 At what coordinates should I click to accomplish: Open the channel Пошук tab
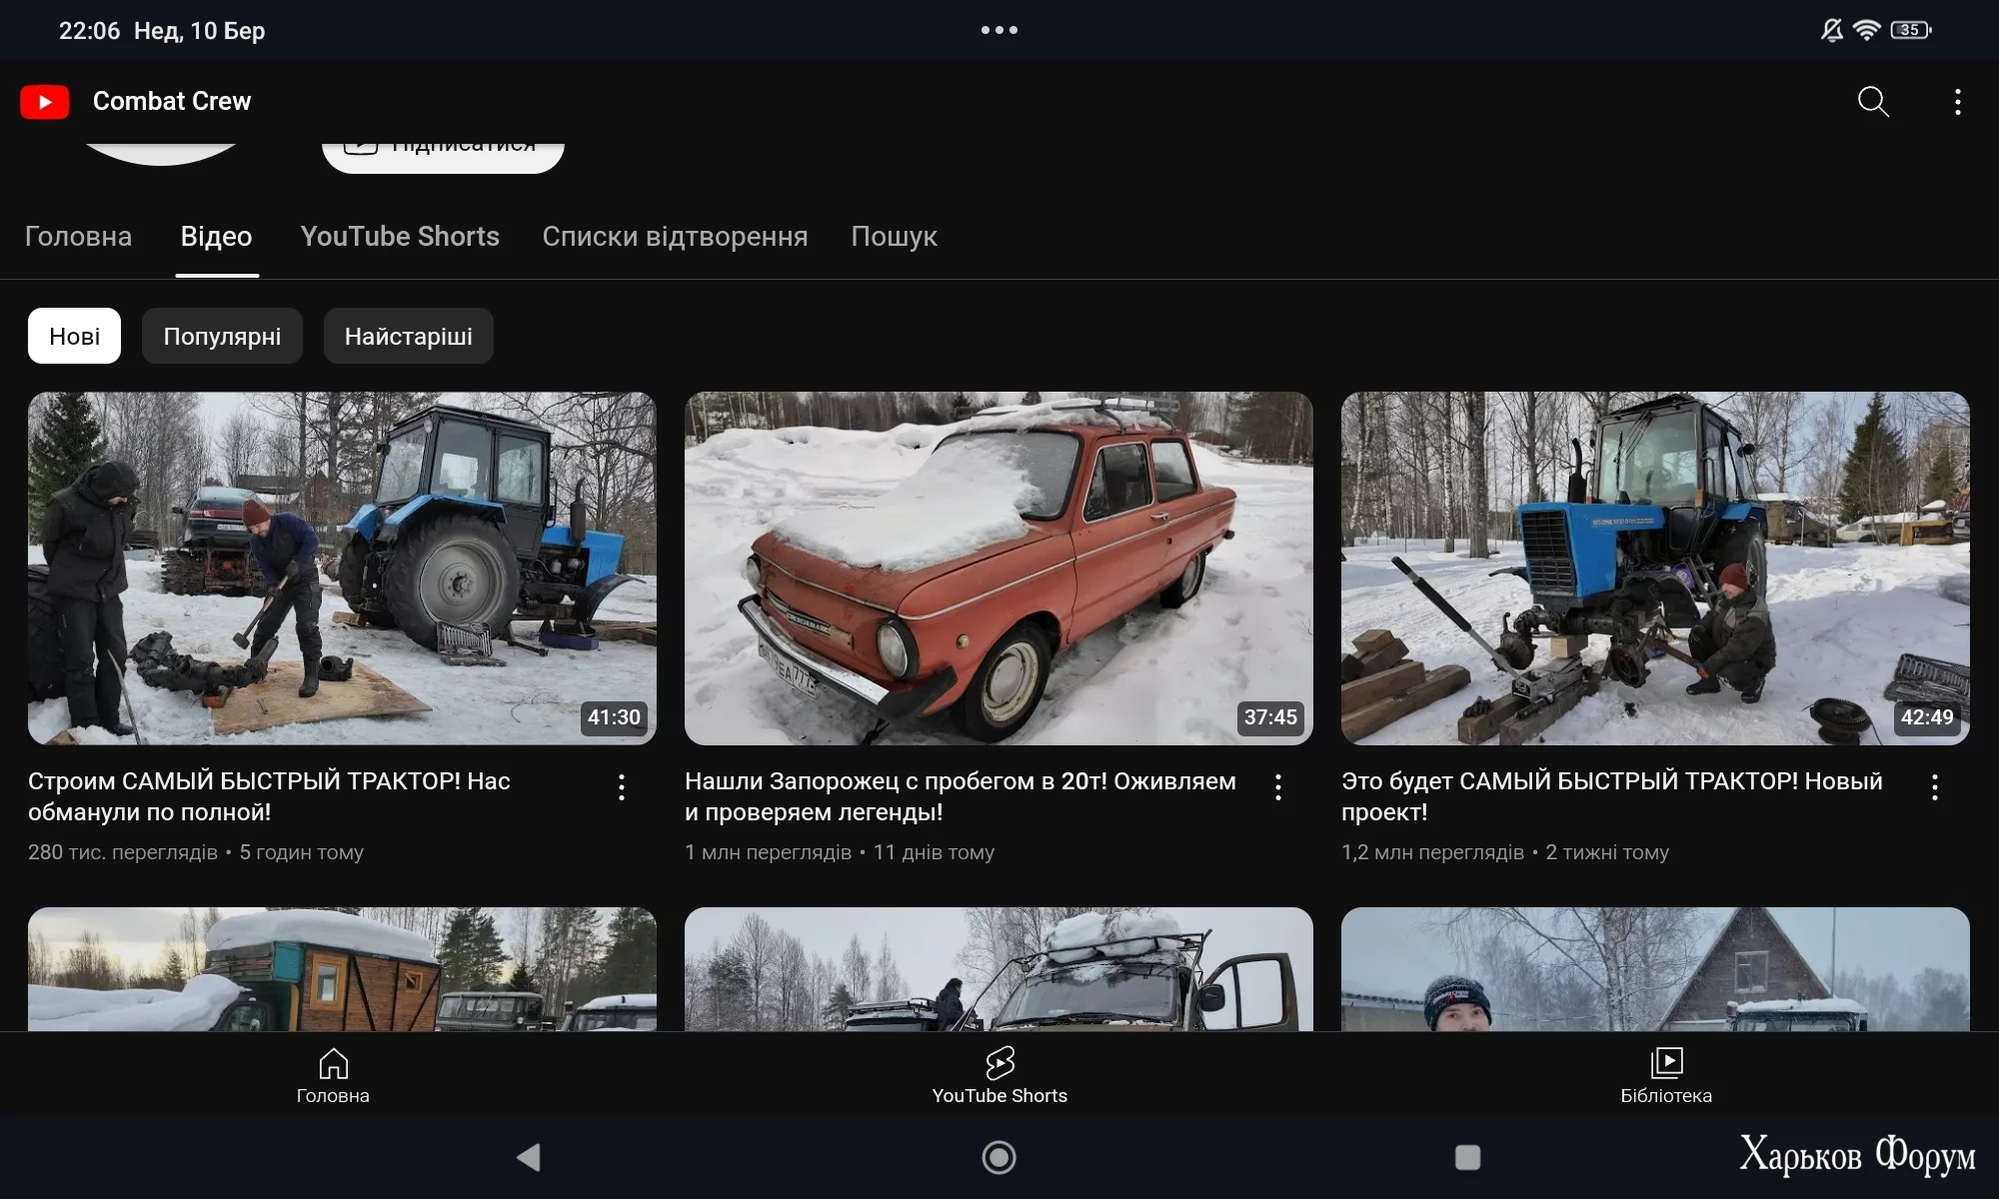click(x=894, y=237)
